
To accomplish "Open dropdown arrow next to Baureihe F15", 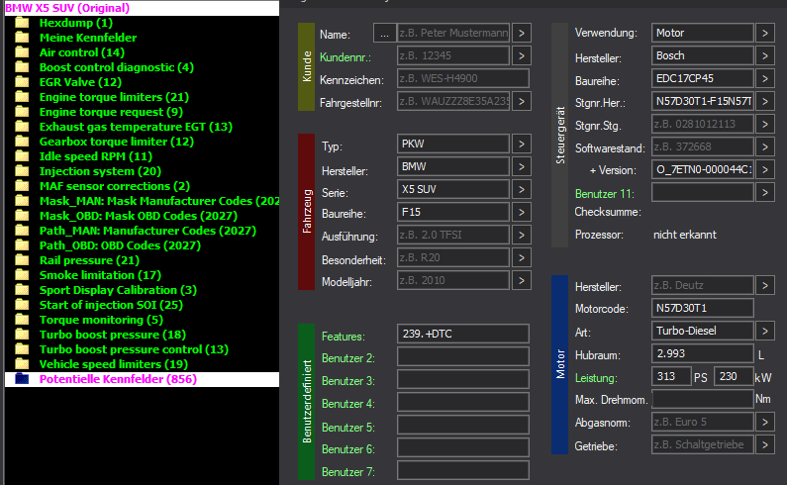I will (x=522, y=213).
